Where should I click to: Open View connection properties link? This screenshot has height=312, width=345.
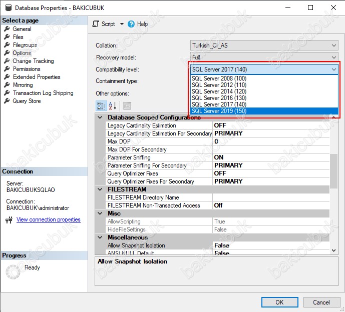tap(49, 219)
